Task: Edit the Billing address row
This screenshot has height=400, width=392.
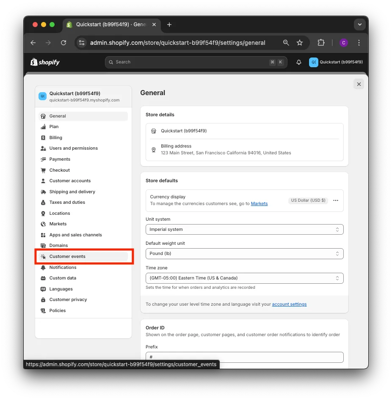Action: point(244,150)
